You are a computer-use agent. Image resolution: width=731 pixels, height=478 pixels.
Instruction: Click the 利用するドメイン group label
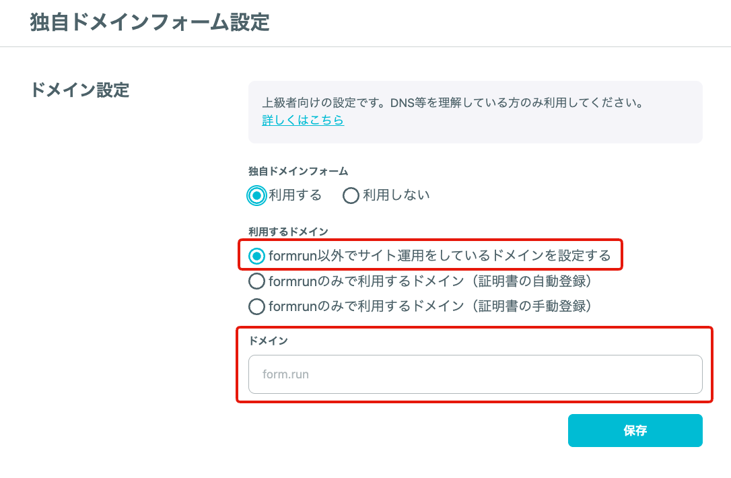click(288, 232)
